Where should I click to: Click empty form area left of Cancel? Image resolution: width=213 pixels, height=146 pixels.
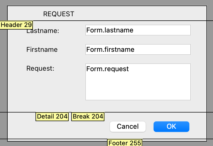click(66, 128)
